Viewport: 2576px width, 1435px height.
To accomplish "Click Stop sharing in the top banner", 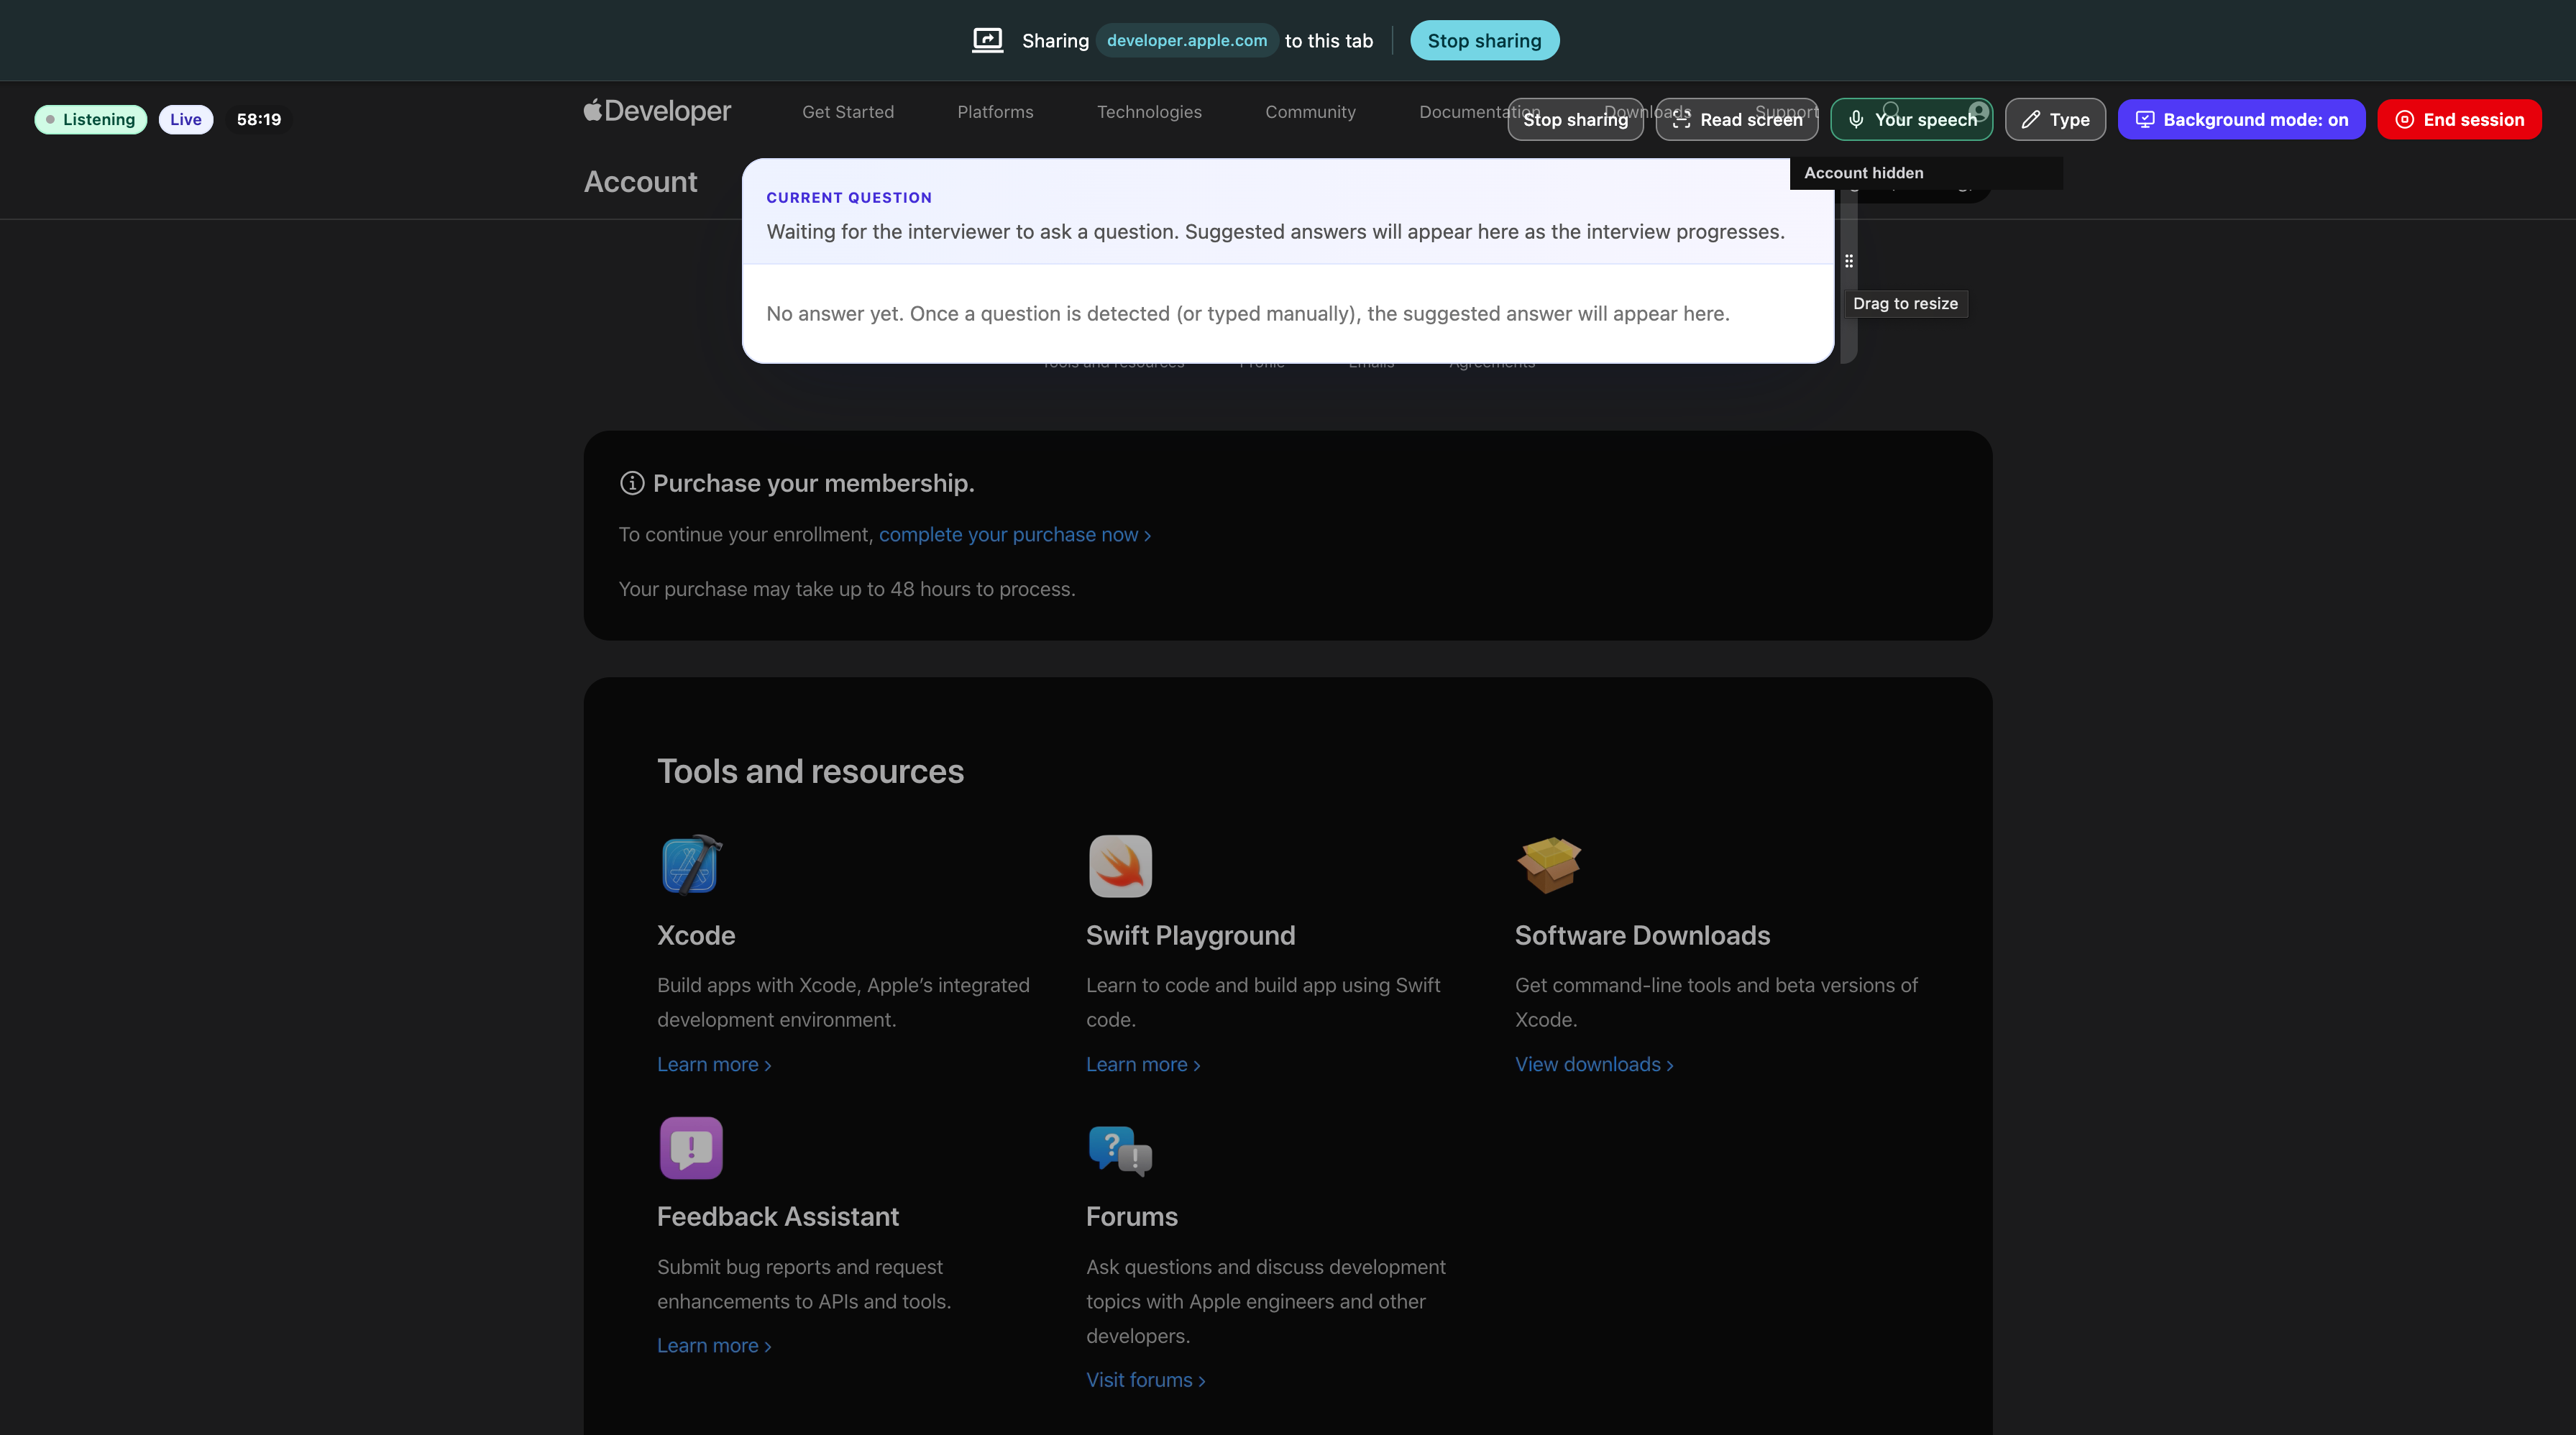I will 1484,40.
